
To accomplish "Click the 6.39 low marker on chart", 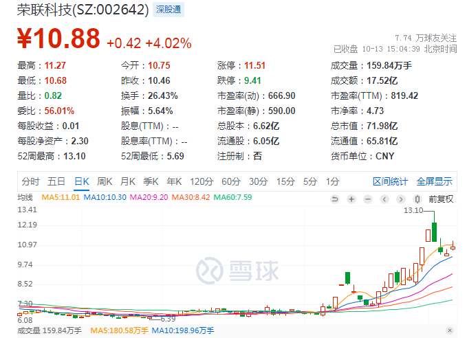I will [x=168, y=319].
